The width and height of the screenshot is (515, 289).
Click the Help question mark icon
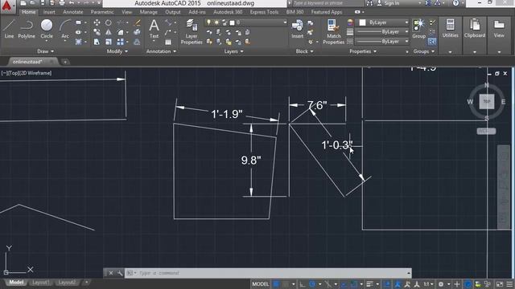coord(456,3)
